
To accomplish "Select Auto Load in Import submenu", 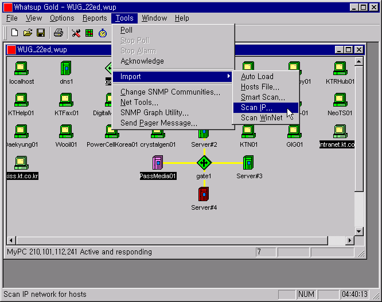I will coord(266,77).
